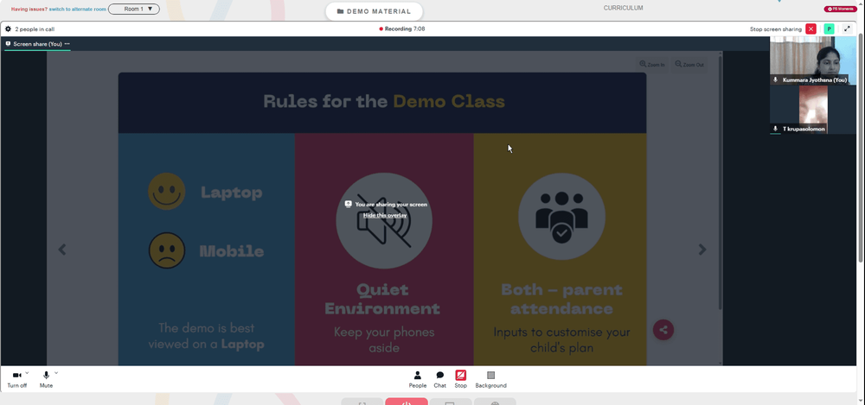The width and height of the screenshot is (865, 405).
Task: Open the People panel
Action: pyautogui.click(x=418, y=379)
